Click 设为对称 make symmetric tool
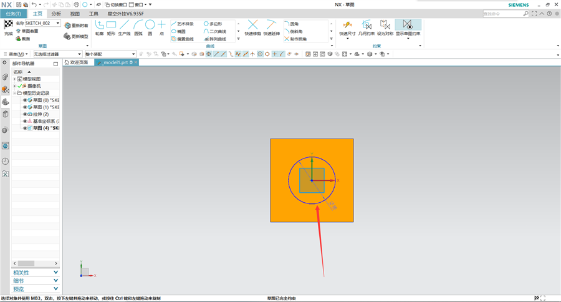Viewport: 561px width, 302px height. tap(385, 27)
